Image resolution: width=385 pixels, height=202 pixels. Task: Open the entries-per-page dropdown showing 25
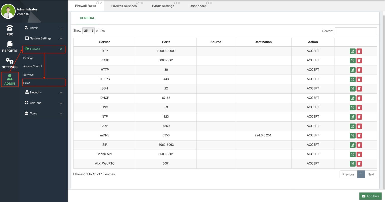tap(88, 31)
